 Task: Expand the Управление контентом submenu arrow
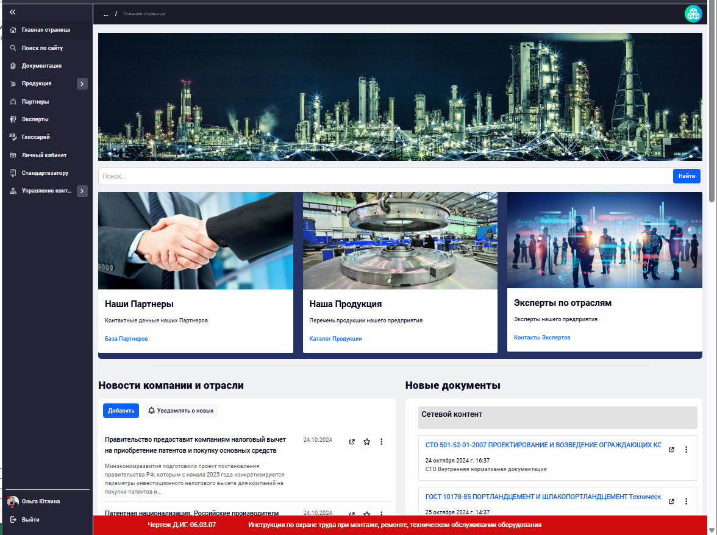82,191
